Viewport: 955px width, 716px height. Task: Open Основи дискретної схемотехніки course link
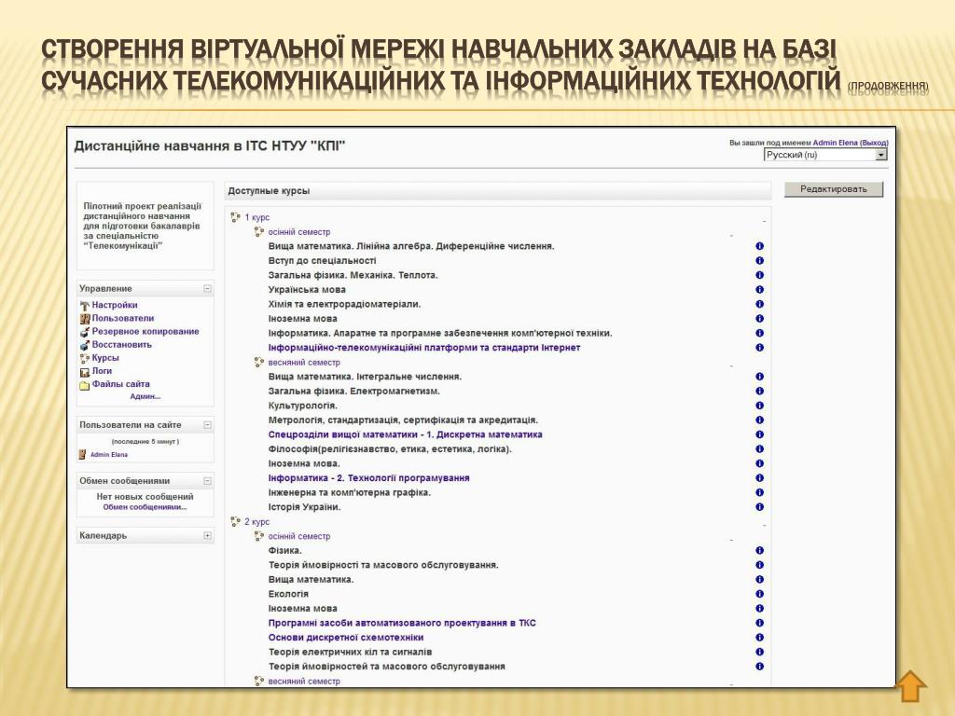[346, 638]
